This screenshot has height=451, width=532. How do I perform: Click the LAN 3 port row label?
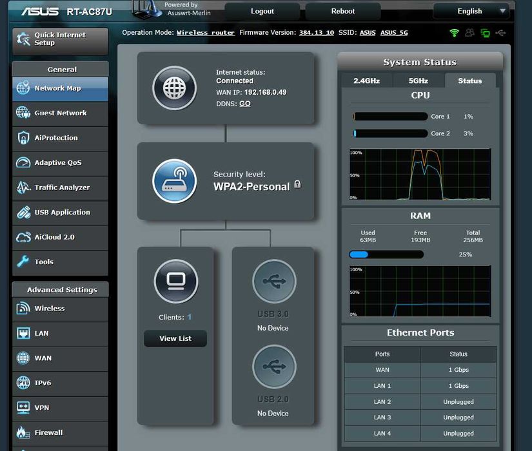(382, 417)
